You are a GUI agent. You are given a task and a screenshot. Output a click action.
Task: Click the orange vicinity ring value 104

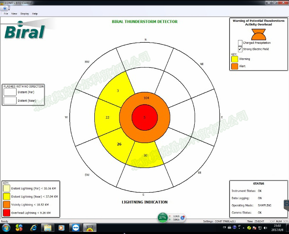pyautogui.click(x=146, y=98)
